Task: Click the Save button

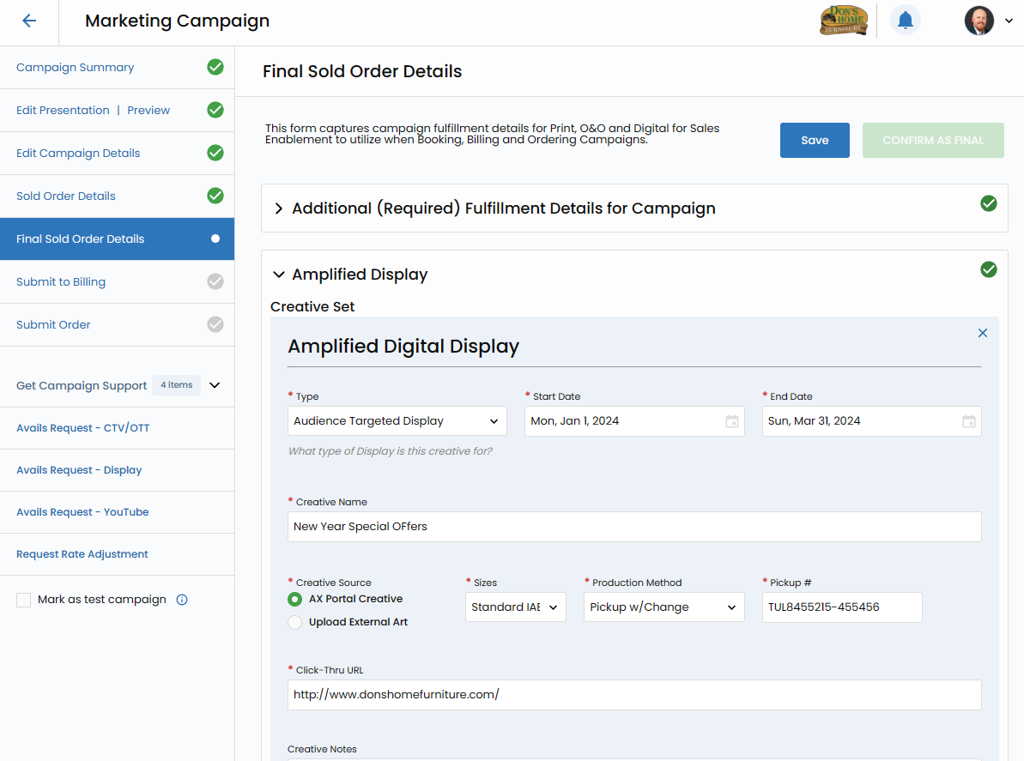Action: 815,141
